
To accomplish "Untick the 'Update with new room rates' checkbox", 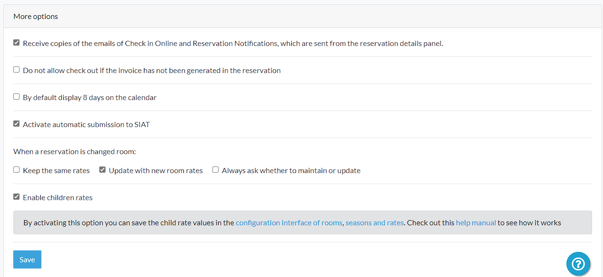I will click(x=102, y=170).
